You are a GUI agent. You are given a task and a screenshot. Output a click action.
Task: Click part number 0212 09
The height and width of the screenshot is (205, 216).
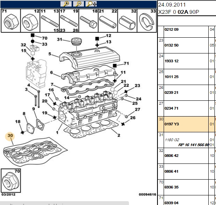(171, 30)
